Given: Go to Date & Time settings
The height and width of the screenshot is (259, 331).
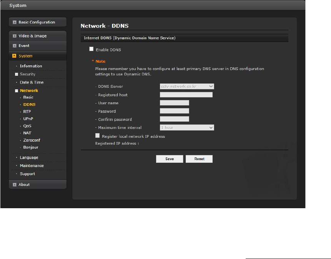Looking at the screenshot, I should click(x=32, y=82).
